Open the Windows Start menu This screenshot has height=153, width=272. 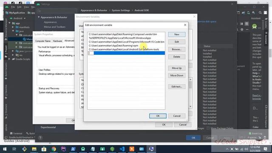5,149
